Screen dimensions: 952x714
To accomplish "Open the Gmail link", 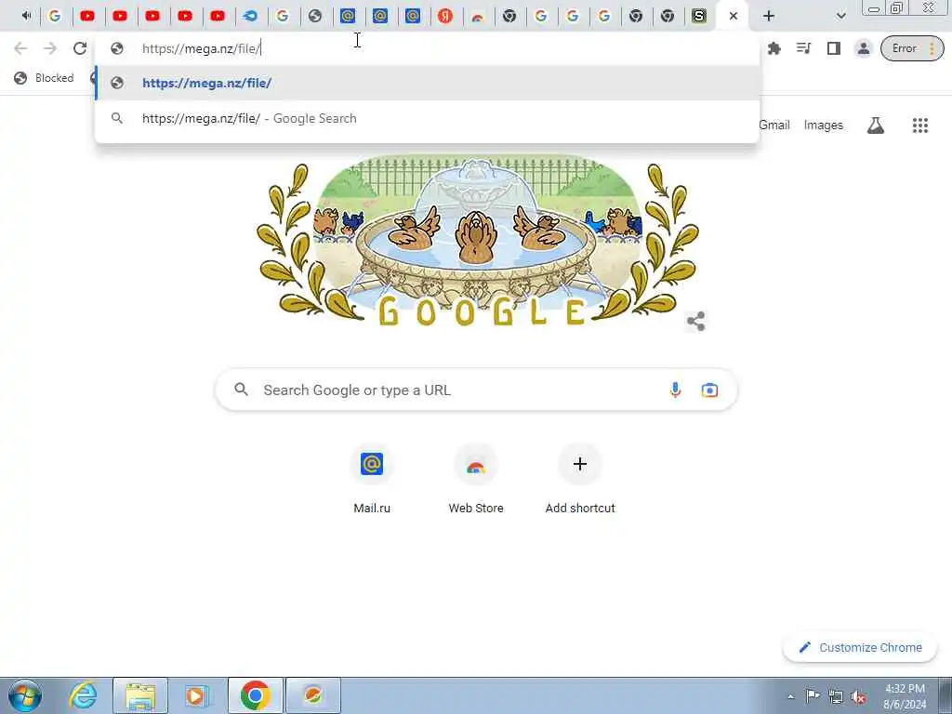I will tap(774, 126).
